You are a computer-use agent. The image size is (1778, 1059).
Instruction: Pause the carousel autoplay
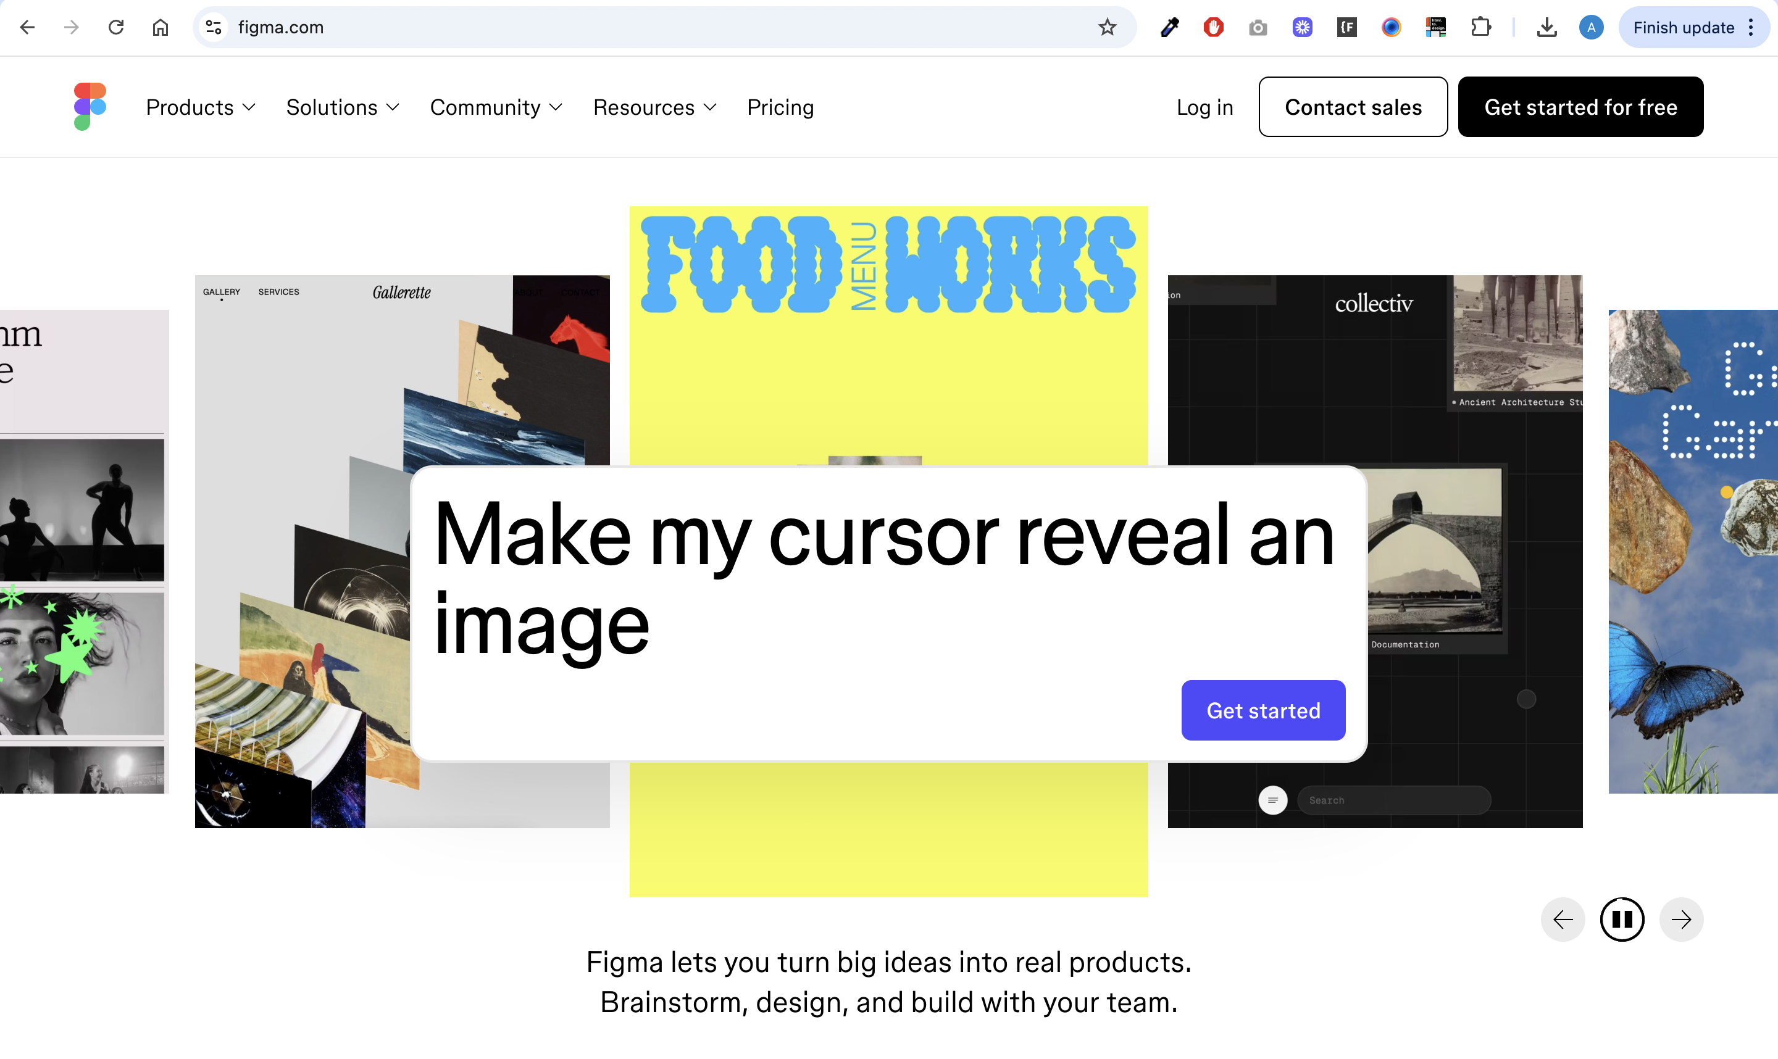(x=1622, y=919)
